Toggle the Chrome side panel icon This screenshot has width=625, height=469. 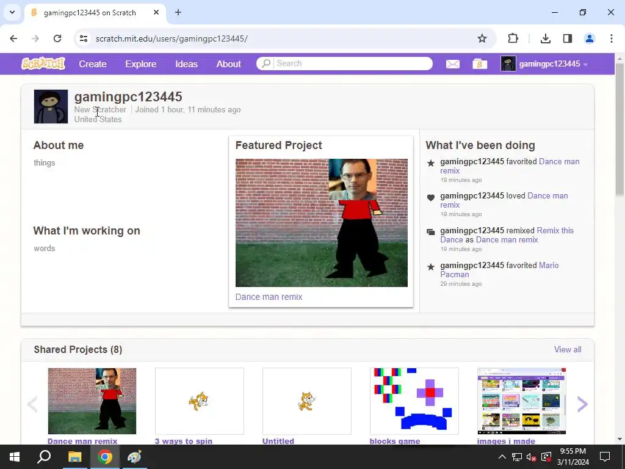point(567,38)
